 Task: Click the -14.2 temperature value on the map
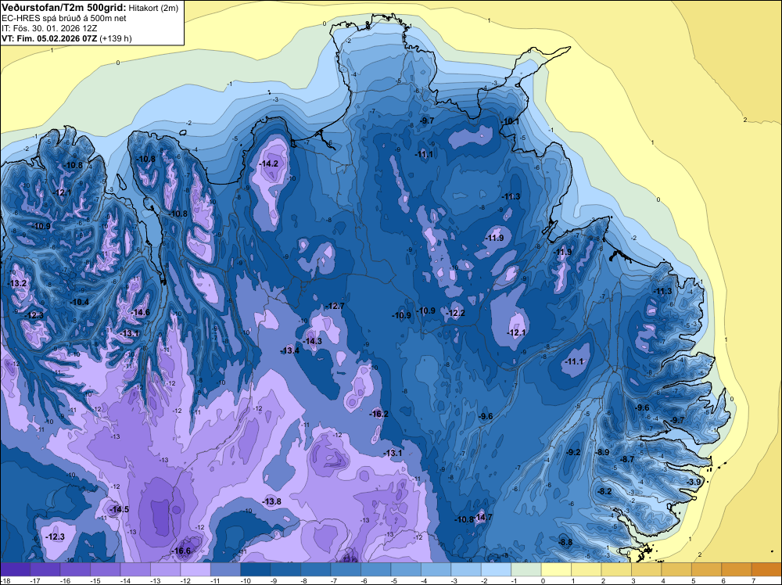[268, 163]
